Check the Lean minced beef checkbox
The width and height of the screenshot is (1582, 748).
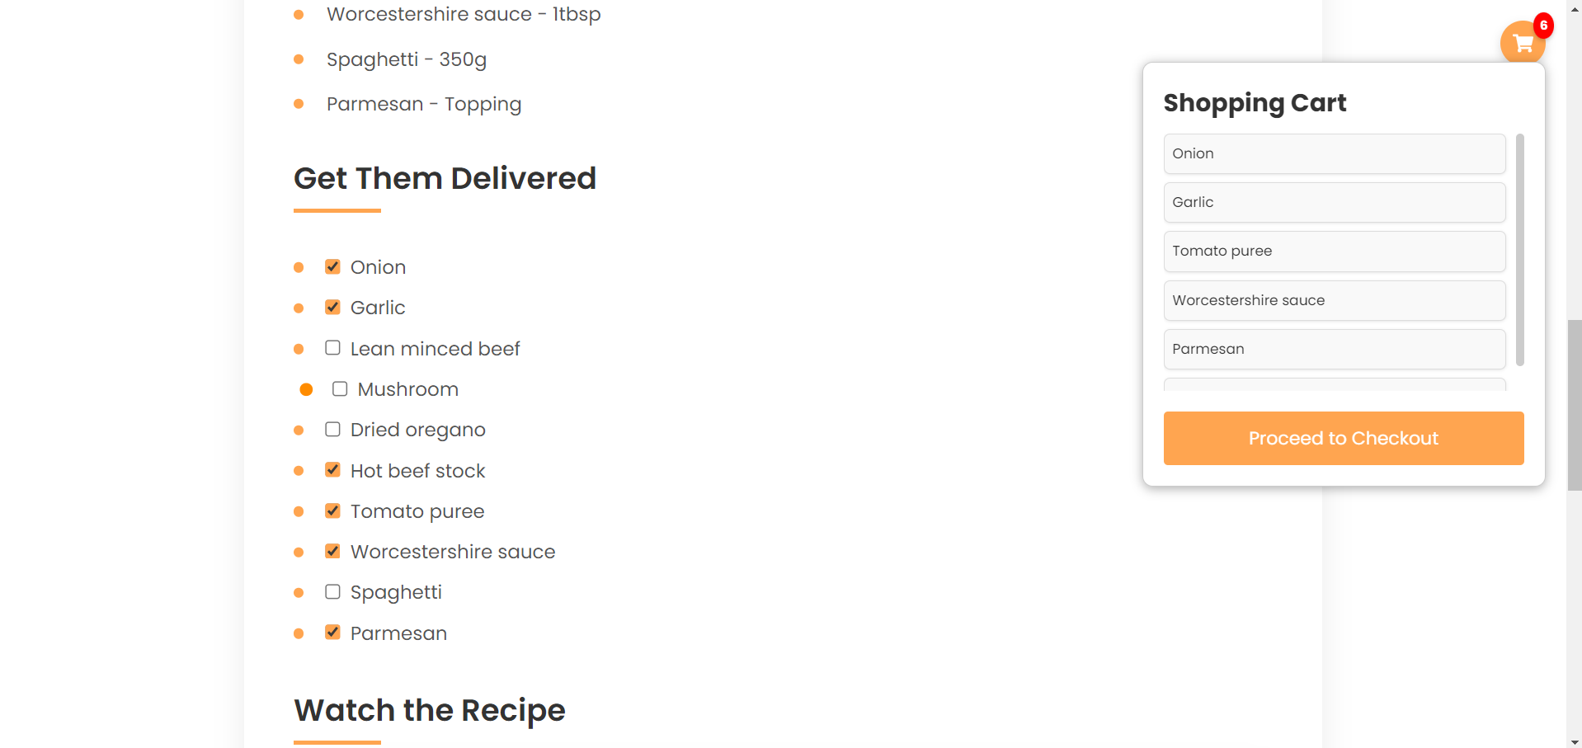(x=332, y=348)
